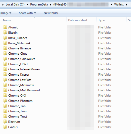131x134 pixels.
Task: Click the Chrome_Cirus folder icon
Action: click(x=5, y=53)
